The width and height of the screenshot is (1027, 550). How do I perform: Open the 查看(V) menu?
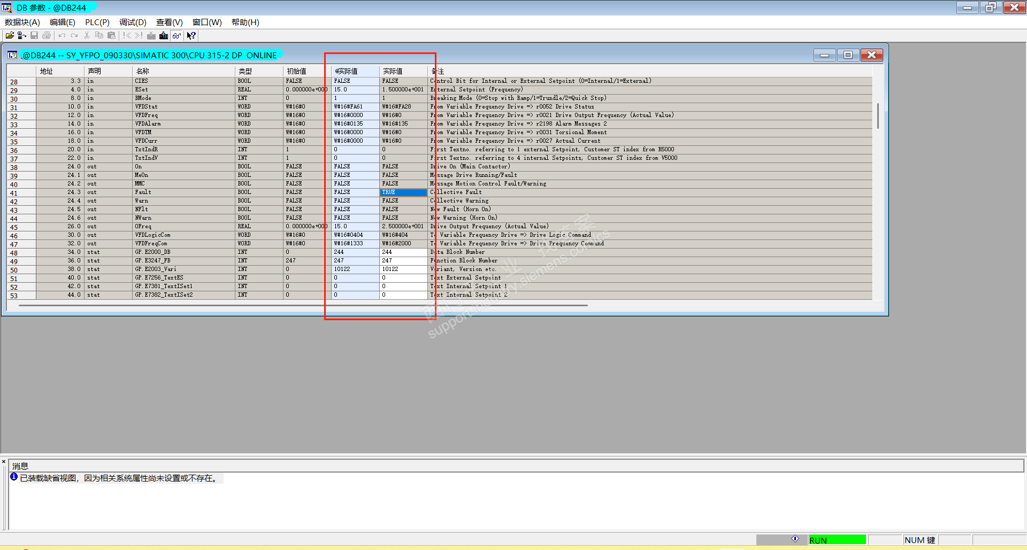(170, 22)
